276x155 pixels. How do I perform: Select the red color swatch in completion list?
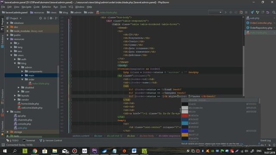pos(185,115)
